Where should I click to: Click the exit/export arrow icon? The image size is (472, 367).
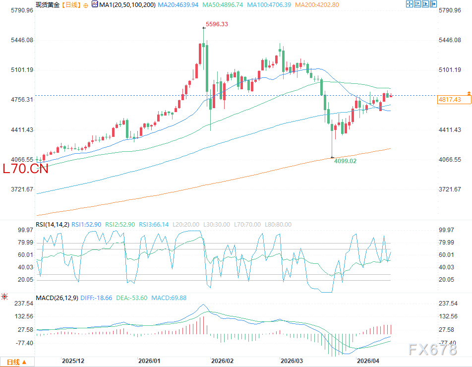(x=432, y=4)
